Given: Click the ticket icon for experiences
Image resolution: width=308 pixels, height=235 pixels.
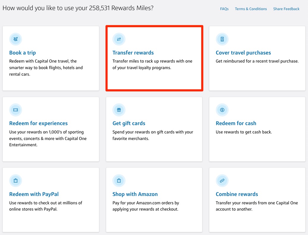Looking at the screenshot, I should tap(15, 110).
